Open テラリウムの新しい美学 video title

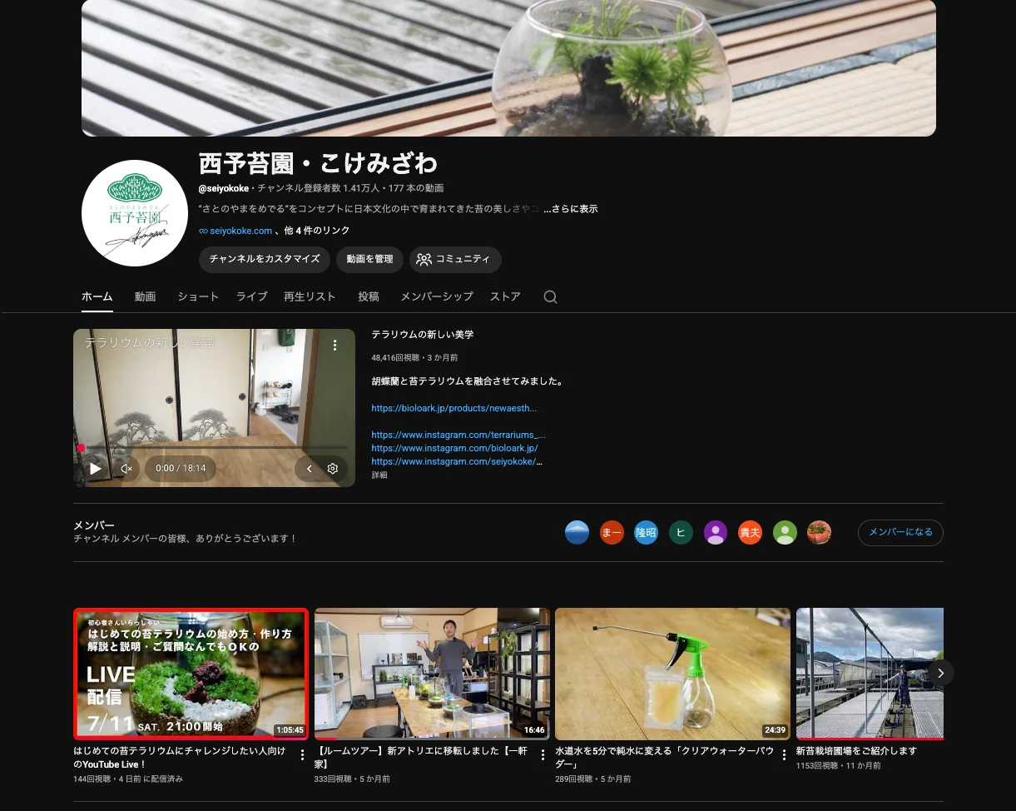coord(423,335)
